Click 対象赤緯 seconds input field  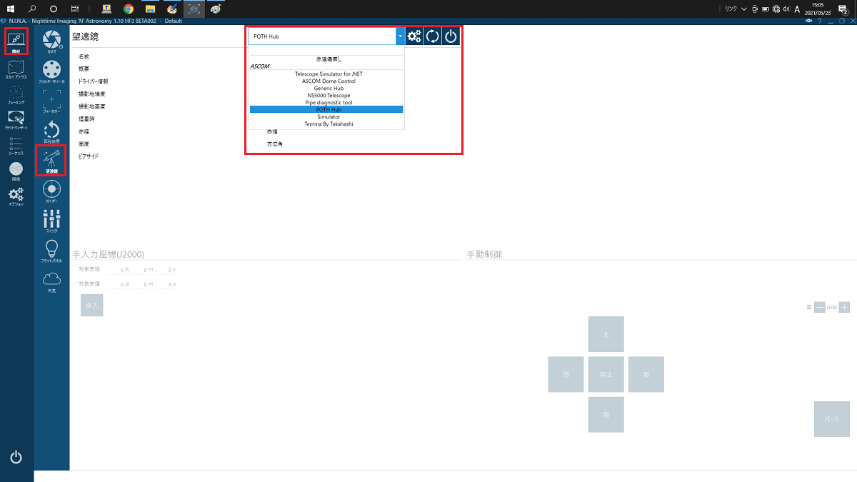164,284
